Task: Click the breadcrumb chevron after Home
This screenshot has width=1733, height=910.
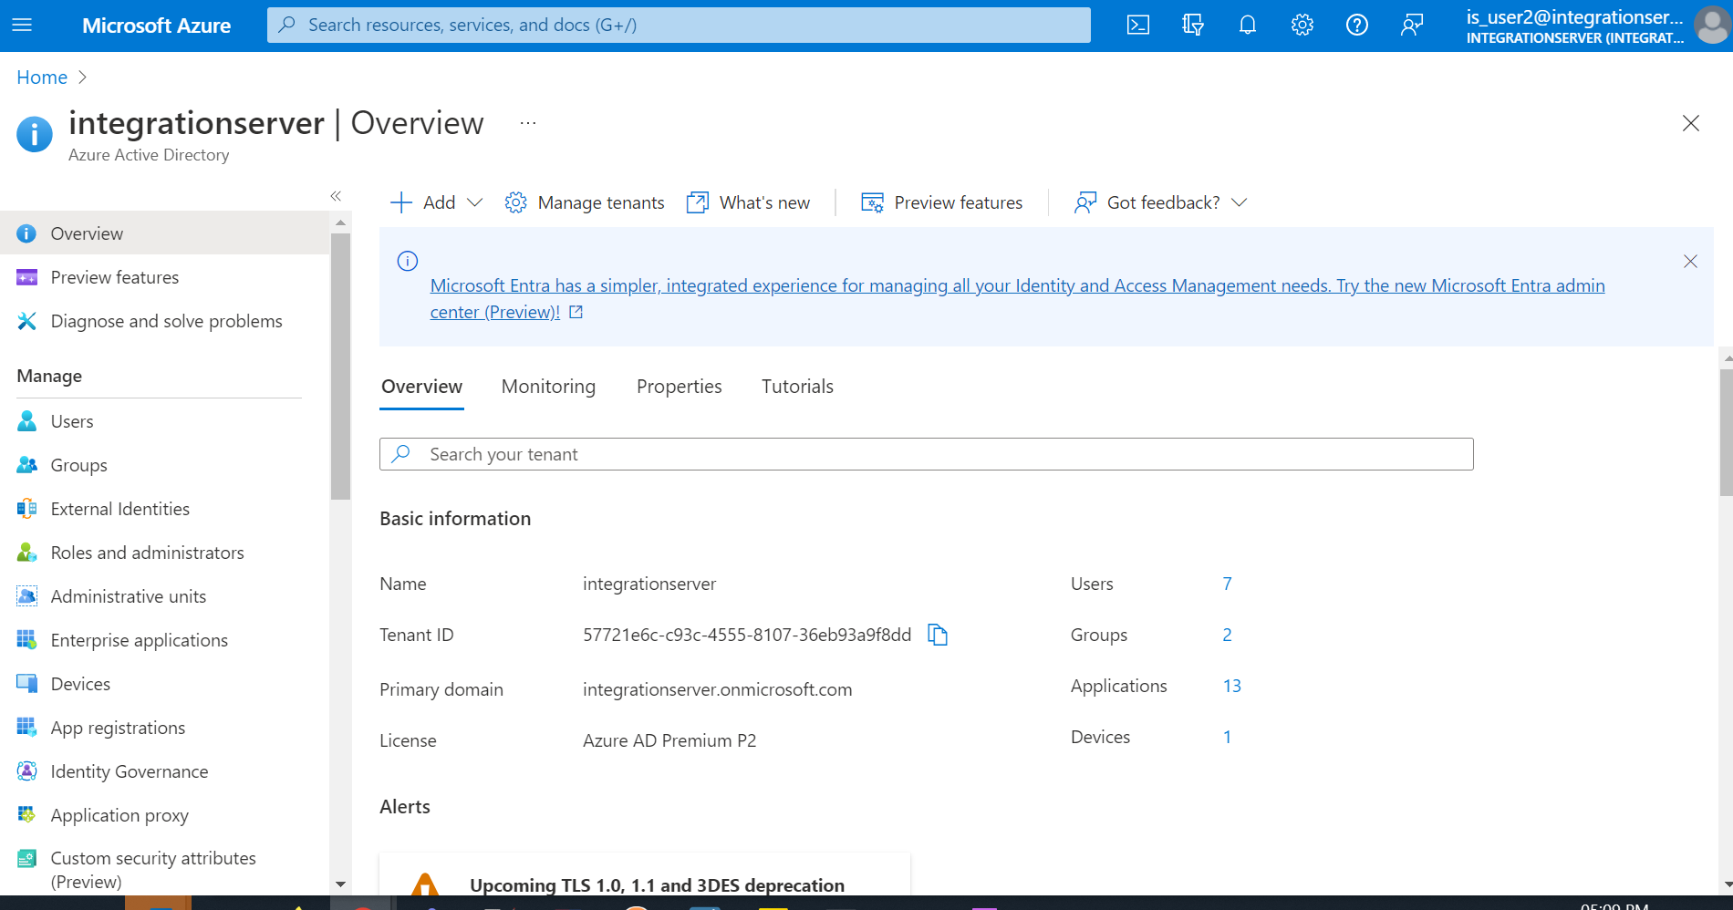Action: pyautogui.click(x=83, y=78)
